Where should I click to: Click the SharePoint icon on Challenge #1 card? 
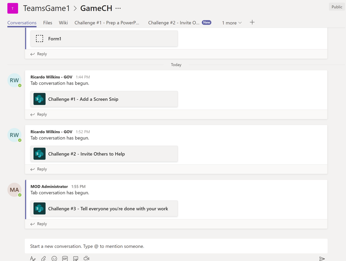pos(39,99)
